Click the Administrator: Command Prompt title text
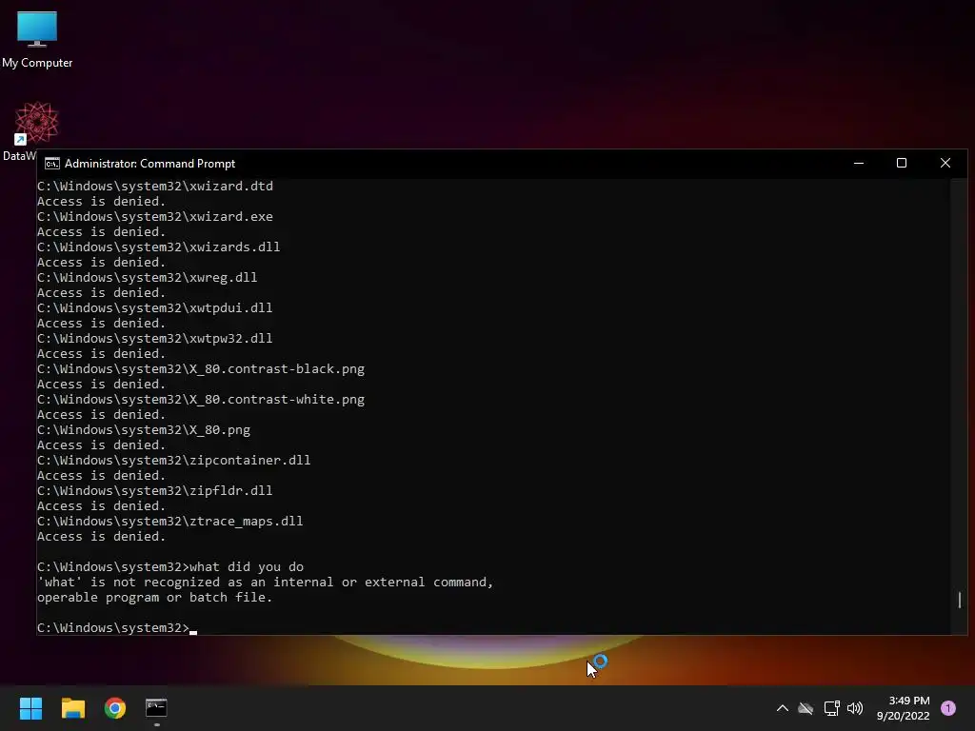975x731 pixels. 149,164
